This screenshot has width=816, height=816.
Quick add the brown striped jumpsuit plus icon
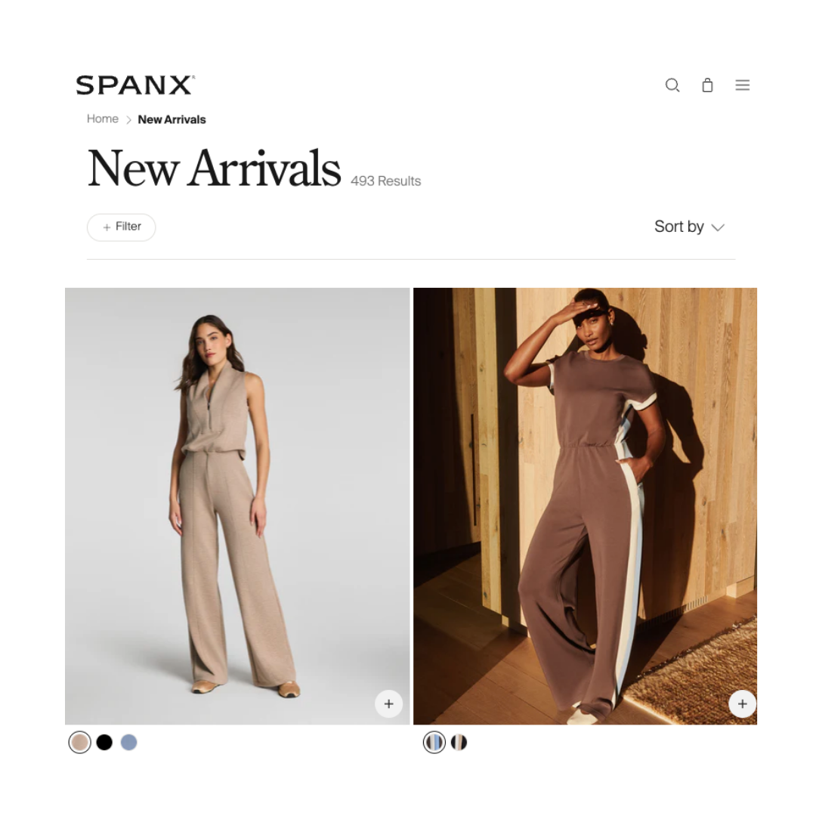point(742,703)
